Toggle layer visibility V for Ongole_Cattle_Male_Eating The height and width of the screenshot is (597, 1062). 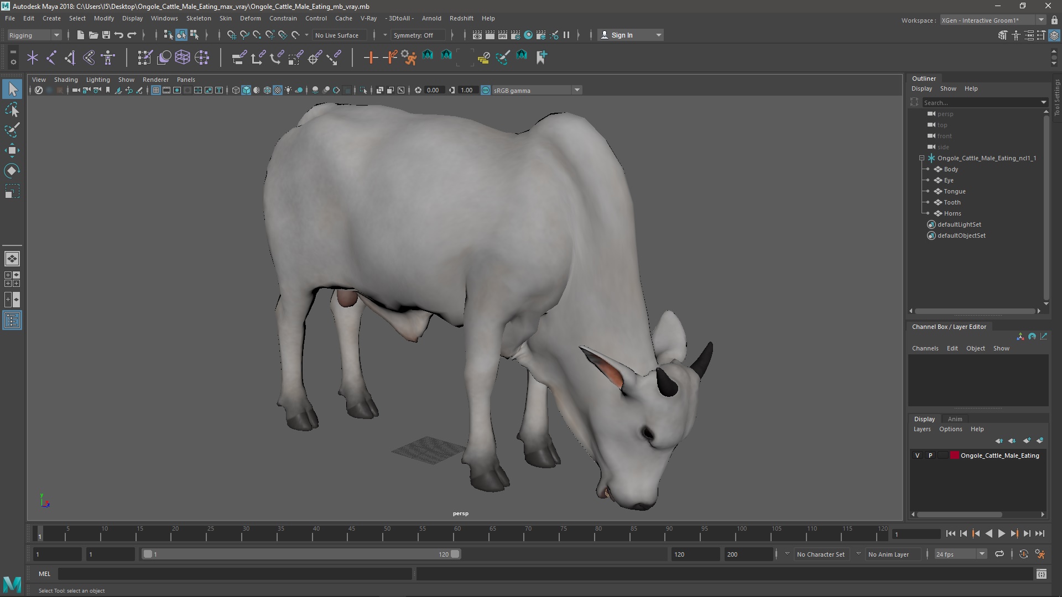pyautogui.click(x=917, y=455)
